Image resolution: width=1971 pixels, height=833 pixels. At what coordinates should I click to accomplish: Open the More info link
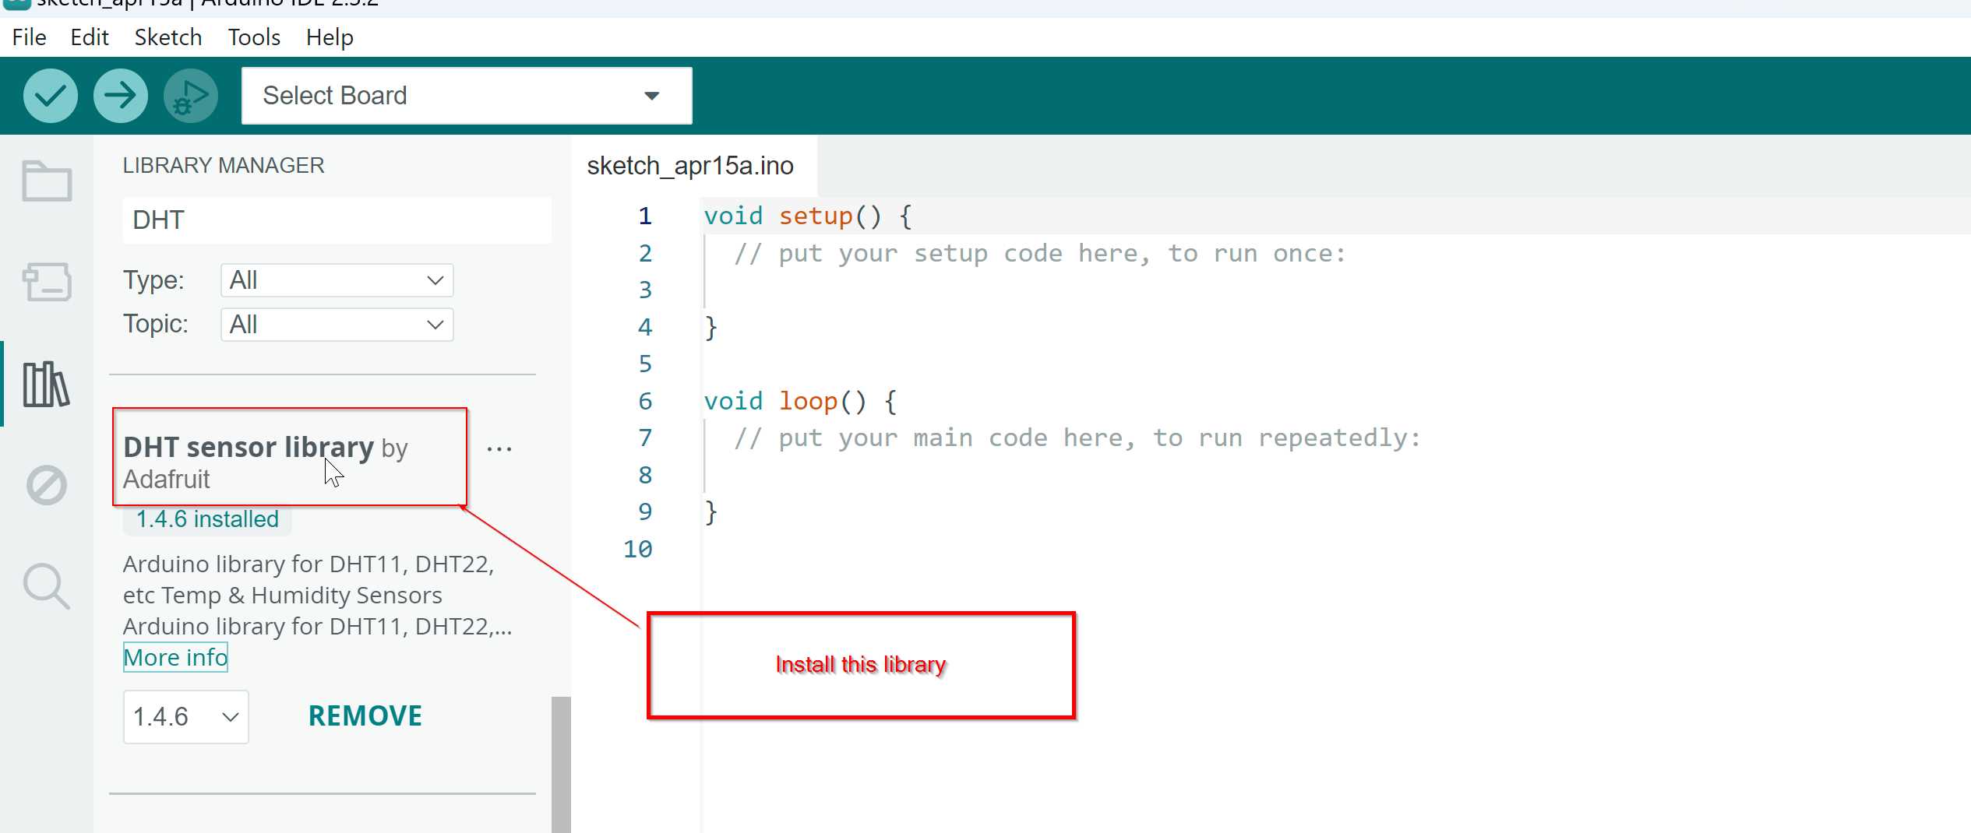(x=175, y=658)
